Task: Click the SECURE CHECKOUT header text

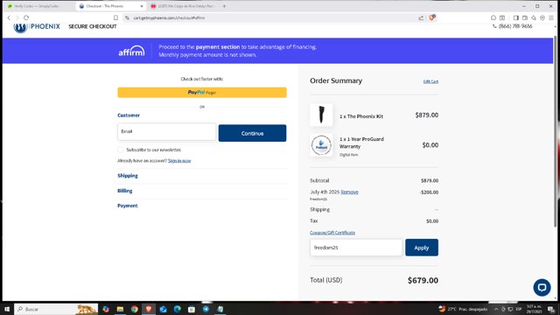Action: (x=93, y=26)
